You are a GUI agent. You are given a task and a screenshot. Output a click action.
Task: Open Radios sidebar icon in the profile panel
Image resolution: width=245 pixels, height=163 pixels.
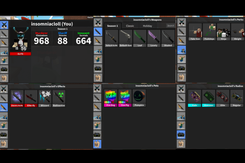point(4,69)
